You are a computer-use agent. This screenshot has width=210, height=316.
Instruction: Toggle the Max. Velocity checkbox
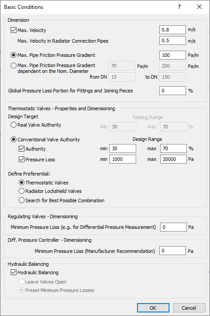[x=13, y=30]
